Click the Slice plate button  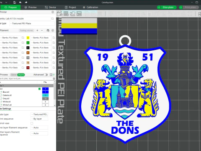point(168,7)
